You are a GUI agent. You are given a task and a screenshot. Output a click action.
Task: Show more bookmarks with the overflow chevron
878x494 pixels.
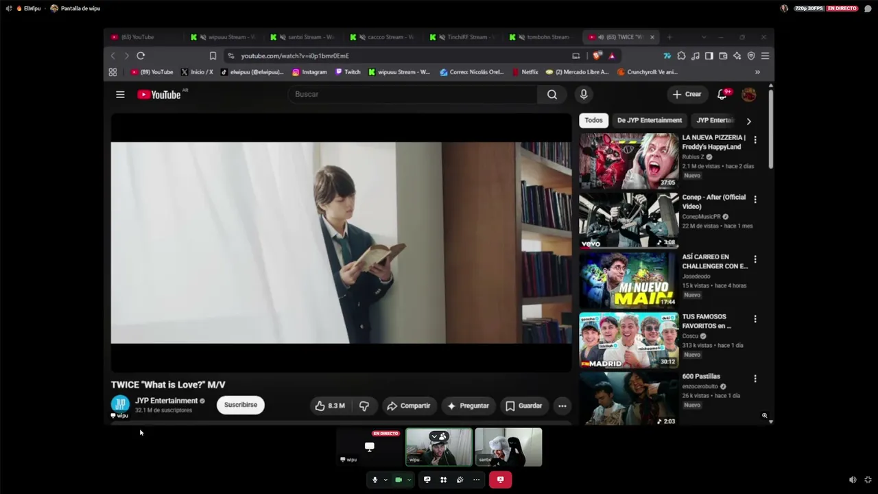(x=757, y=72)
